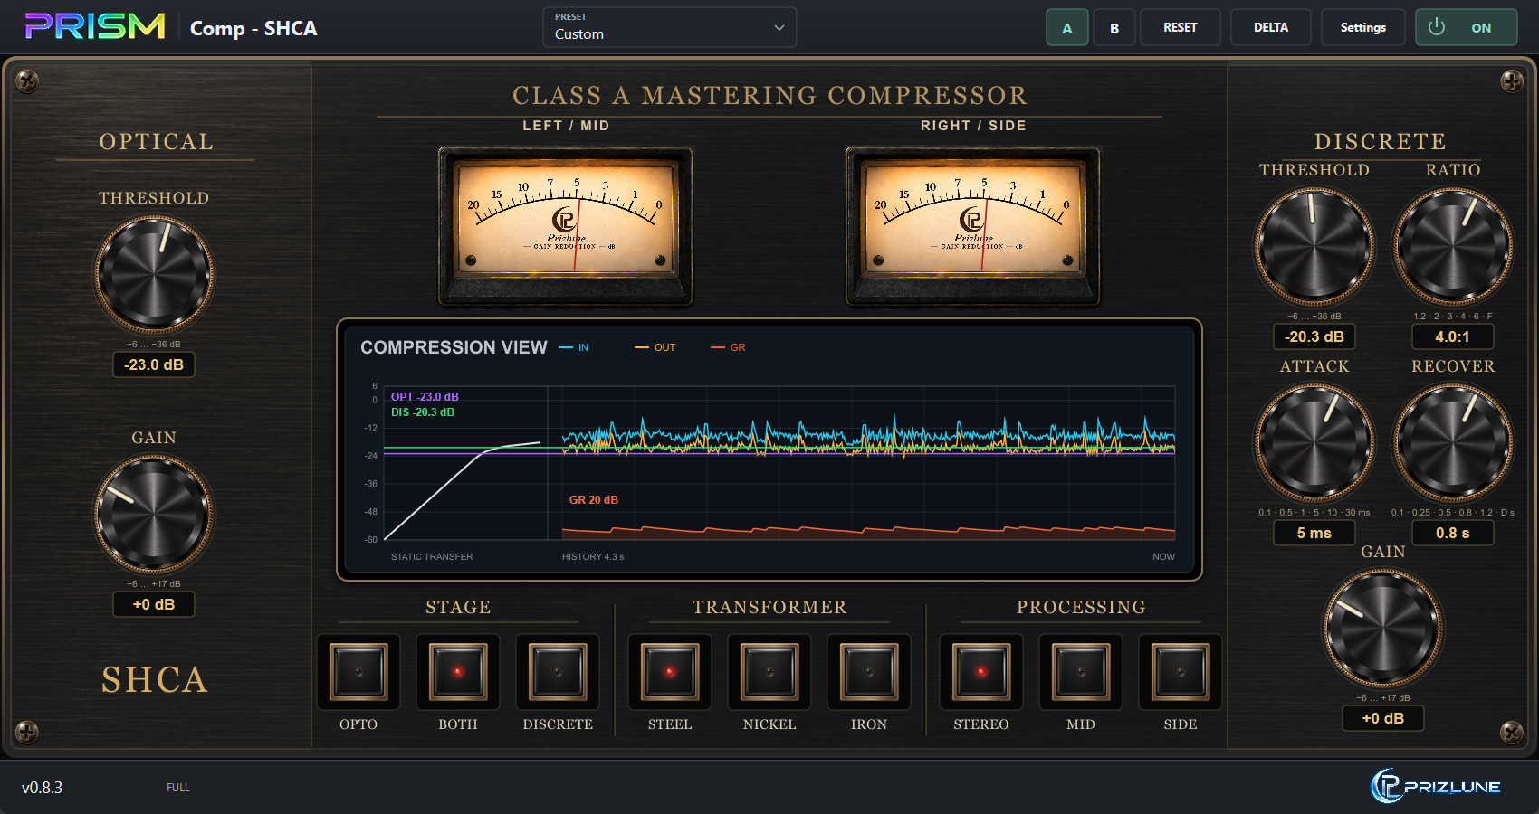Click the RESET button
The height and width of the screenshot is (814, 1539).
pyautogui.click(x=1181, y=27)
